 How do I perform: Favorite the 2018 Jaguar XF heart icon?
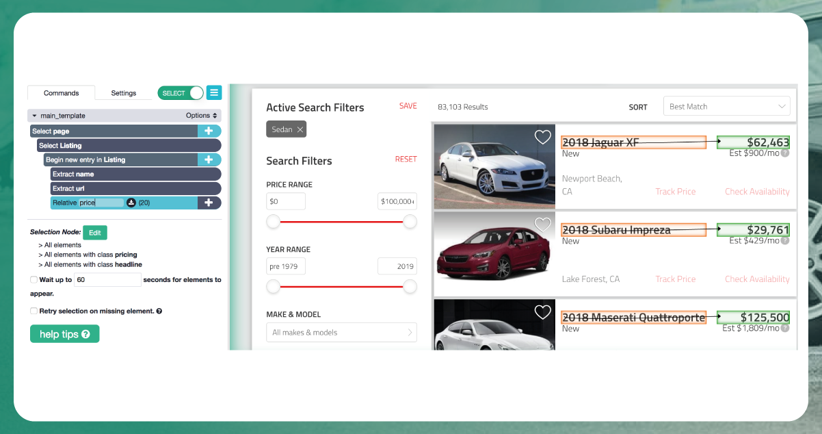click(542, 137)
